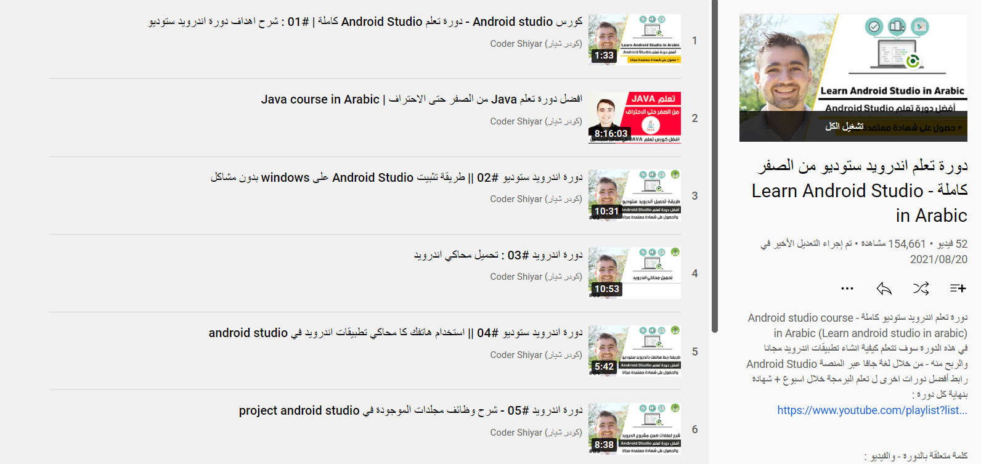Open the #05 project android studio title
The height and width of the screenshot is (464, 981).
410,410
